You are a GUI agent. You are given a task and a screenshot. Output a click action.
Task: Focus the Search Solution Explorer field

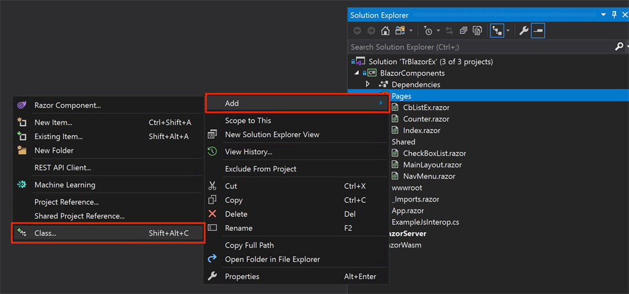click(x=482, y=47)
